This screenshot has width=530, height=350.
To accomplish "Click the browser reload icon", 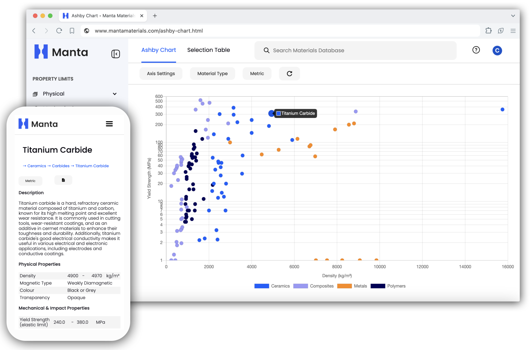I will point(59,31).
